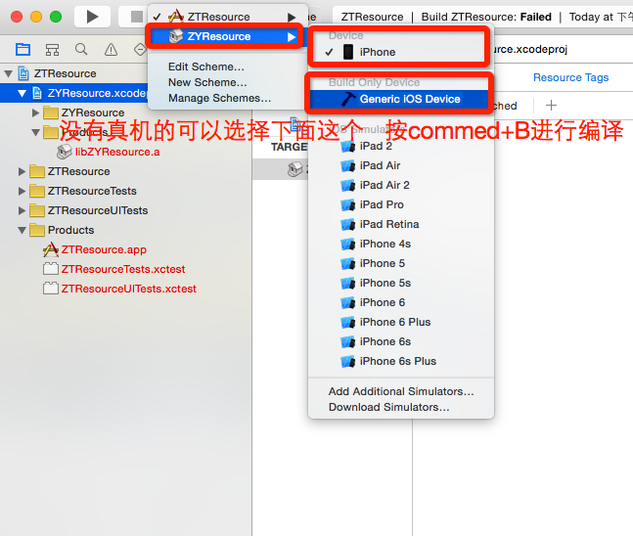This screenshot has height=536, width=633.
Task: Open the Symbol navigator hierarchy icon
Action: coord(52,50)
